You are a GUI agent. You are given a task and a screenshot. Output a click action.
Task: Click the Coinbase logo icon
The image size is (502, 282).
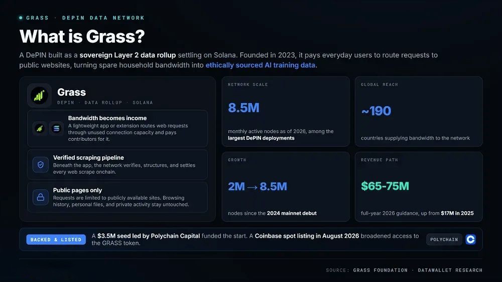pos(471,239)
